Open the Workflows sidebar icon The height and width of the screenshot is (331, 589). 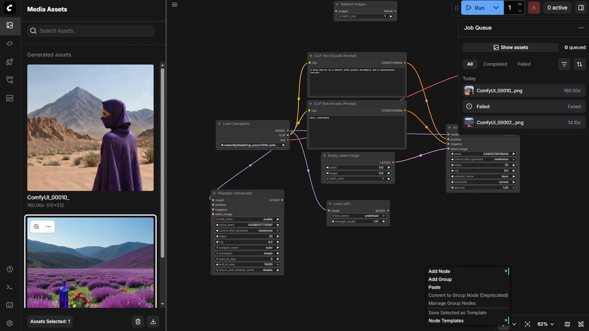click(x=10, y=80)
